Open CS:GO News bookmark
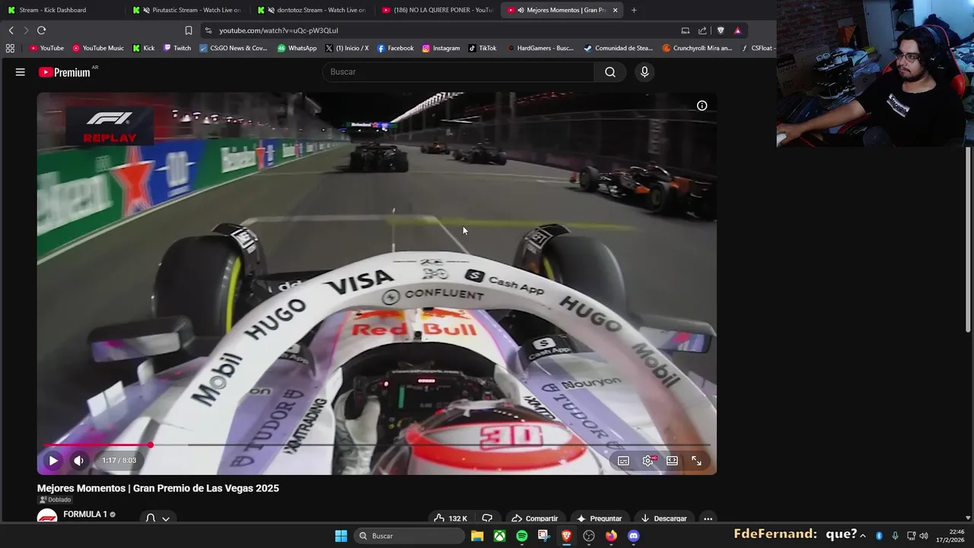Screen dimensions: 974x548 [234, 48]
